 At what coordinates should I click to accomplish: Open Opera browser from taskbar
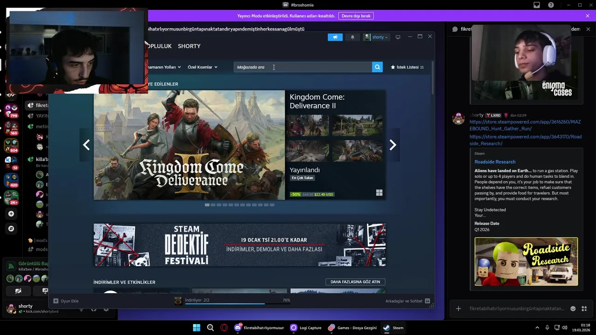pos(224,328)
